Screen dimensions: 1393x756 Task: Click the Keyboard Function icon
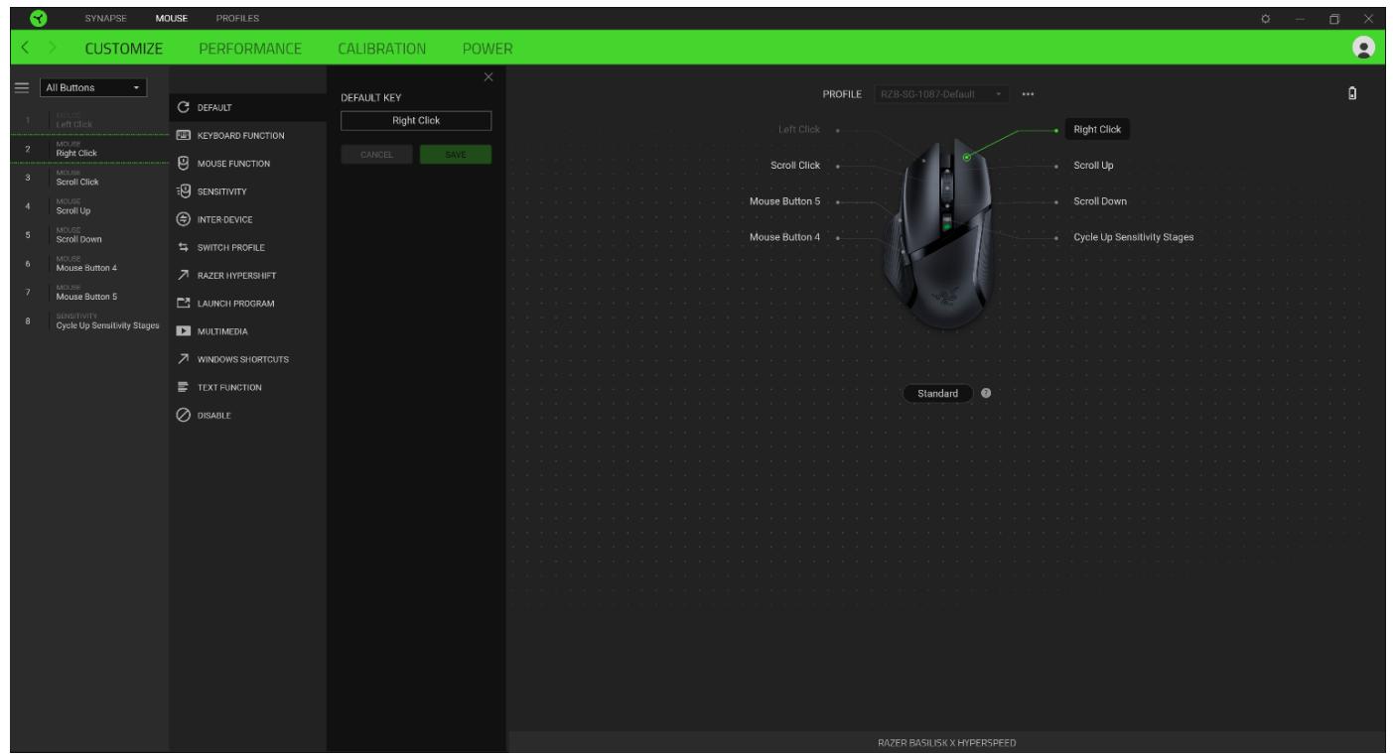point(183,134)
